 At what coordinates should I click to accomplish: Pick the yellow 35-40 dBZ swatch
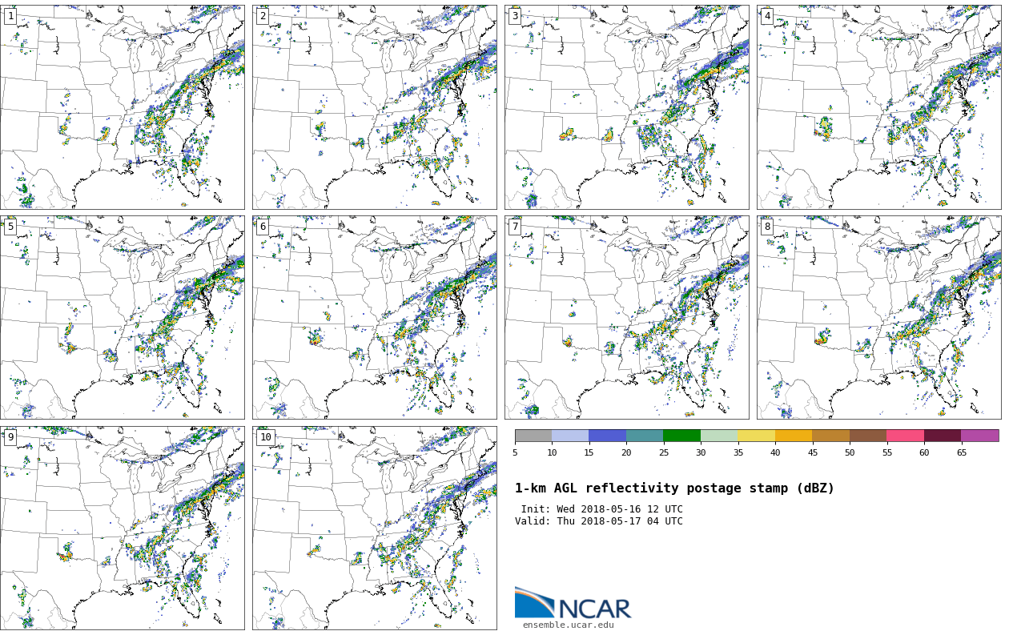[x=756, y=436]
